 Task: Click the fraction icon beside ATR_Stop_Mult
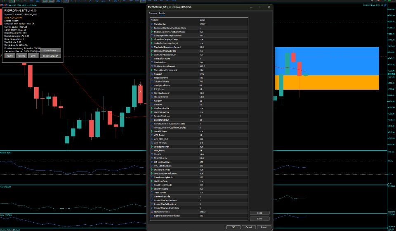pos(152,139)
